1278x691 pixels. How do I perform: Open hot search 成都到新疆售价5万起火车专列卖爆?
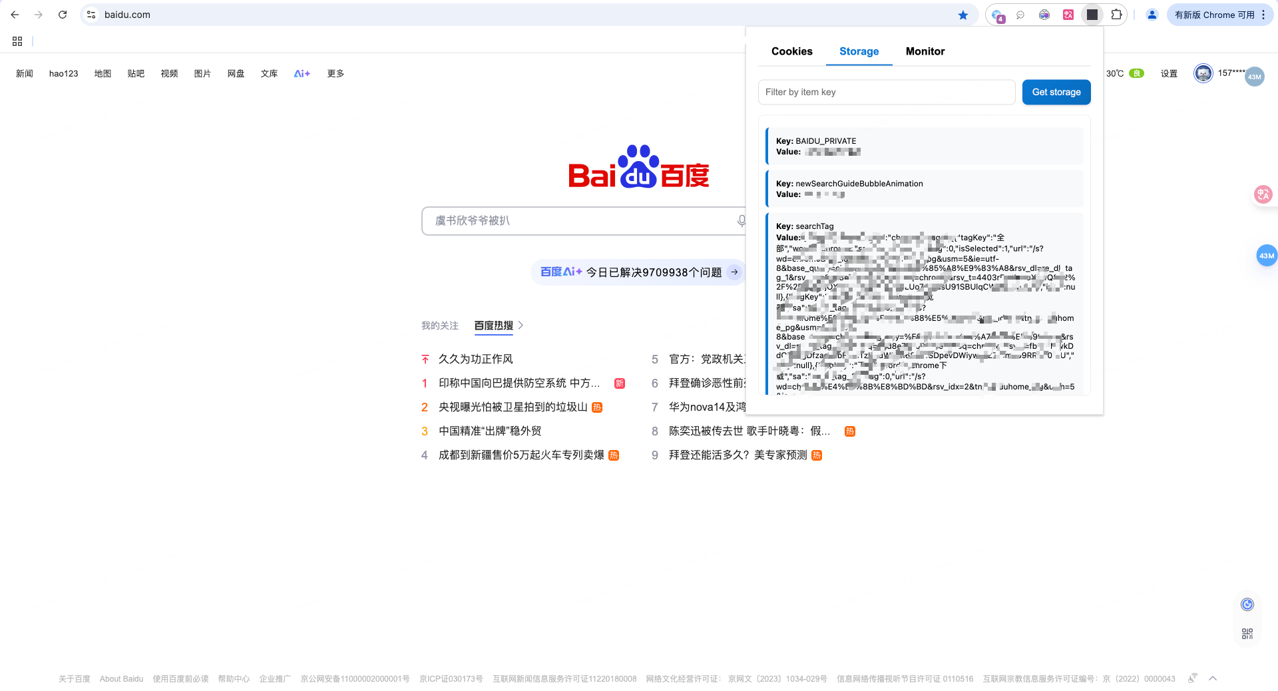point(521,455)
